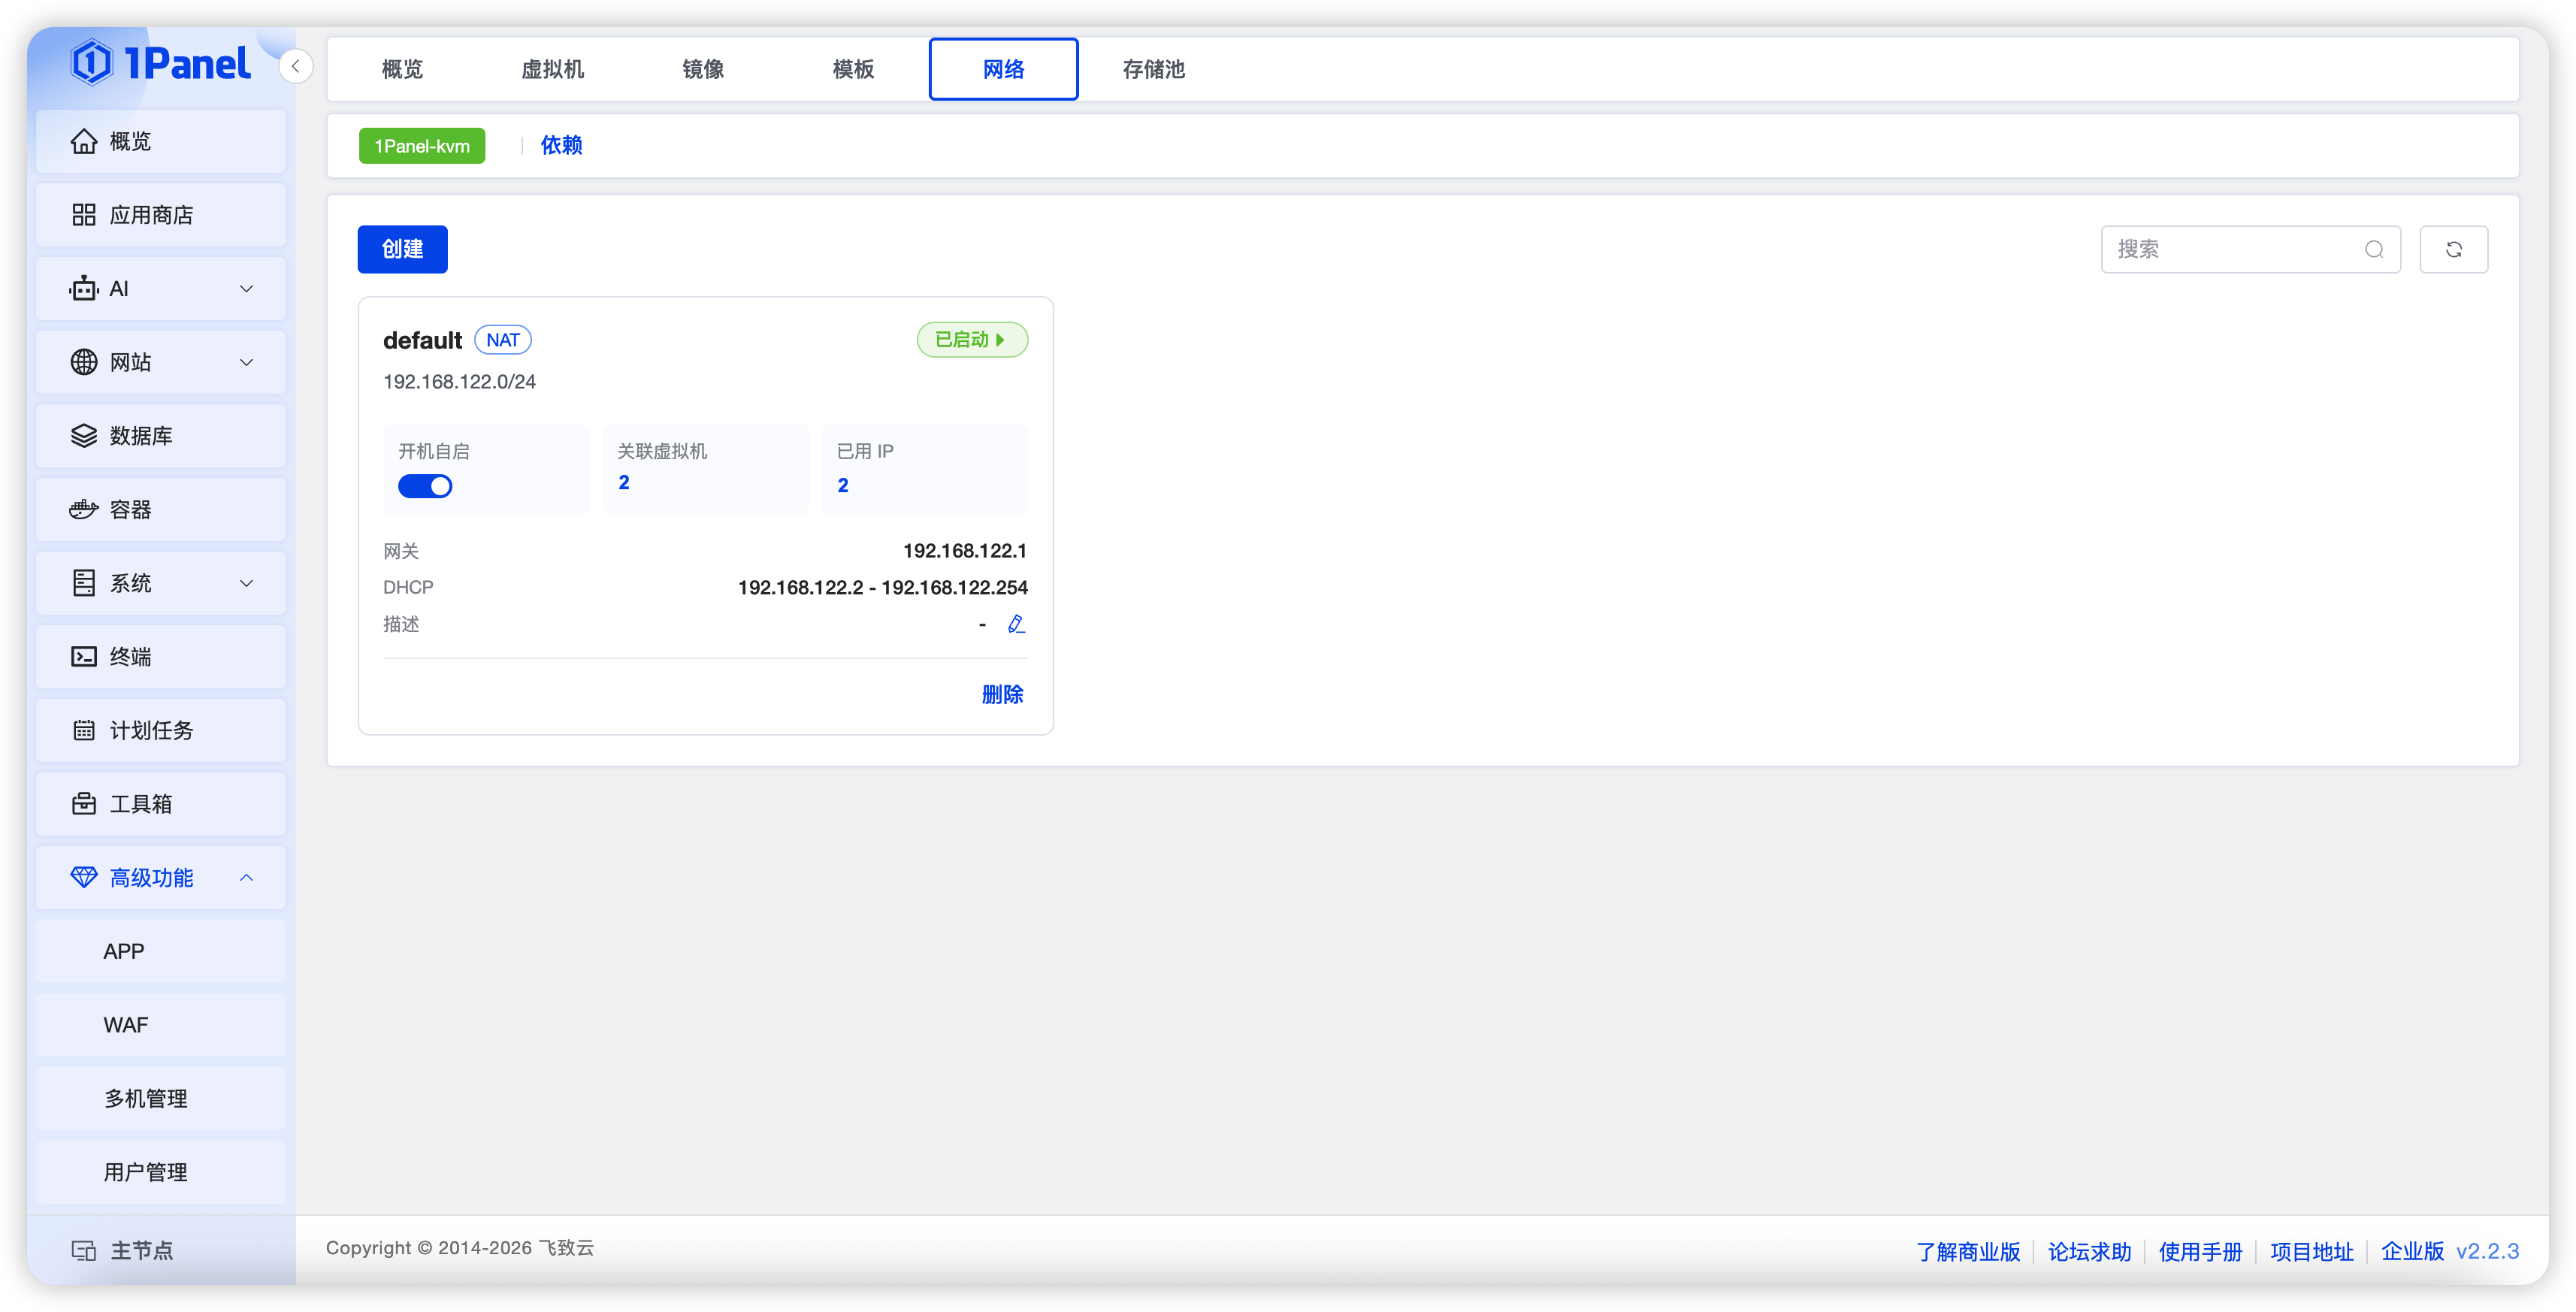
Task: Switch to the 虚拟机 tab
Action: [553, 69]
